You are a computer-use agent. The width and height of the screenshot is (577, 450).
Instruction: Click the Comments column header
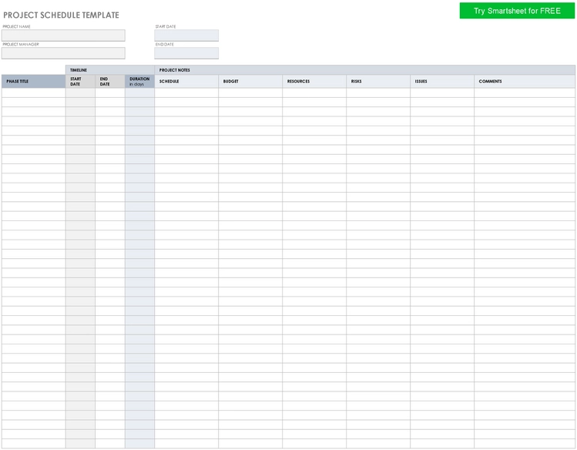point(525,82)
